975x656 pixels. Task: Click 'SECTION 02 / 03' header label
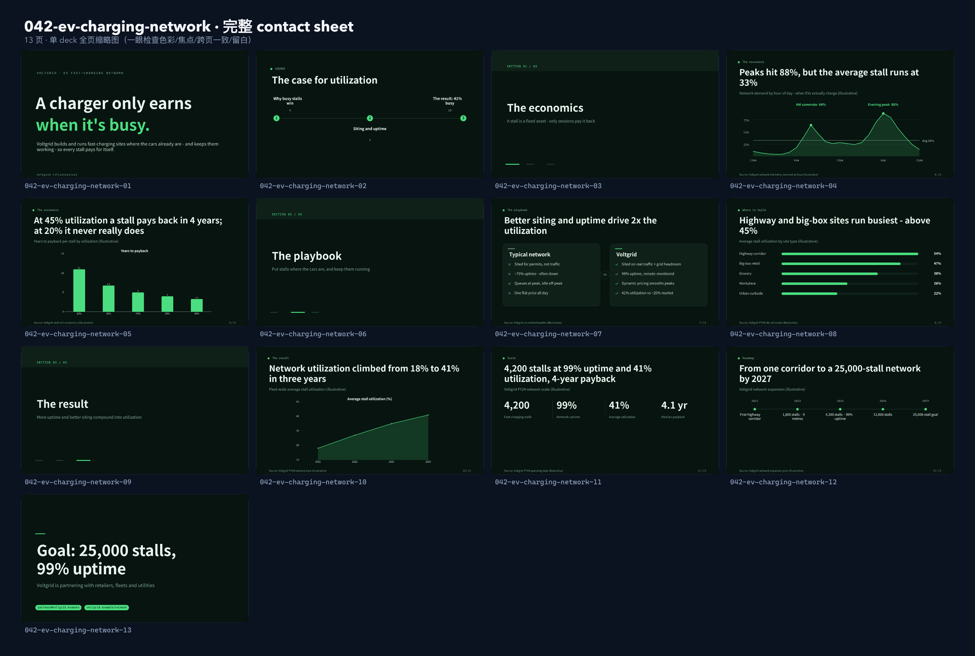pos(287,215)
